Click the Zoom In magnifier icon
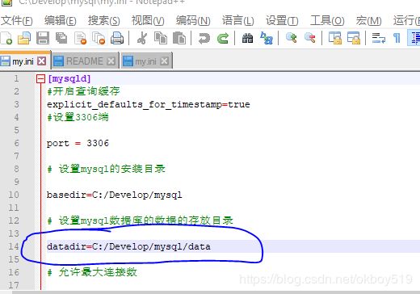The height and width of the screenshot is (294, 420). click(x=292, y=38)
